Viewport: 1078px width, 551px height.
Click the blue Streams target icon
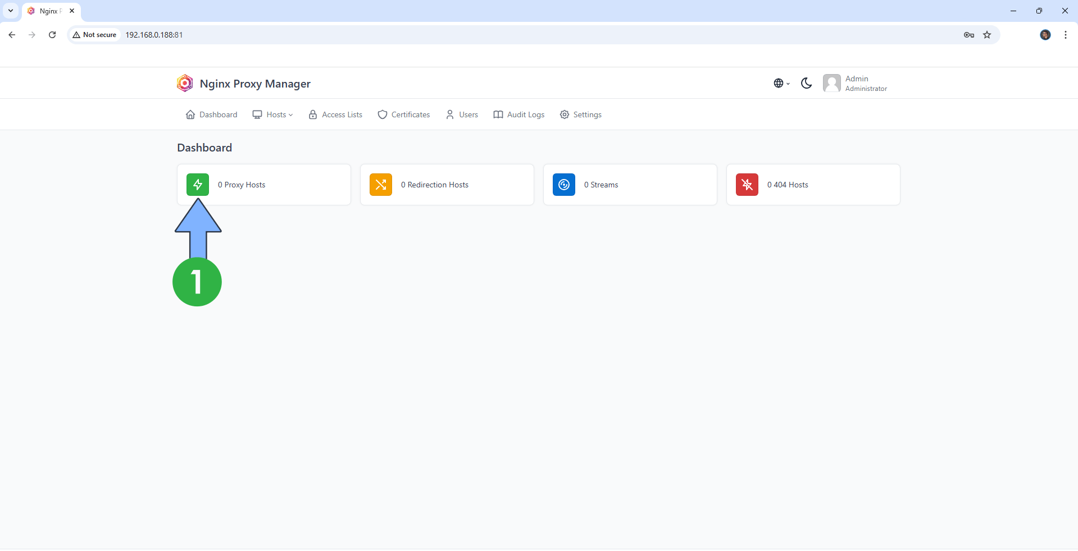click(563, 184)
